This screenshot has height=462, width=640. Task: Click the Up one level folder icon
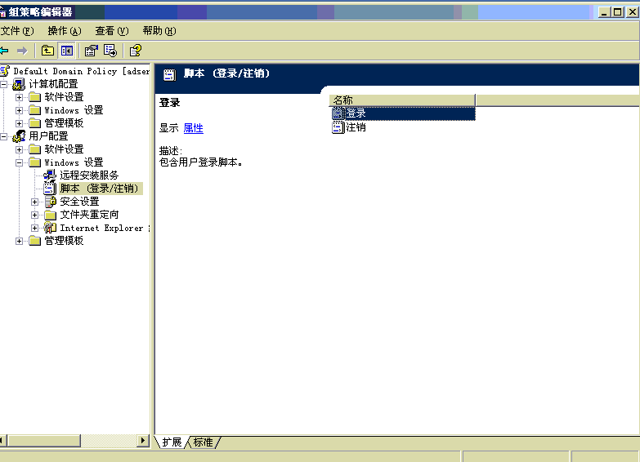tap(47, 51)
